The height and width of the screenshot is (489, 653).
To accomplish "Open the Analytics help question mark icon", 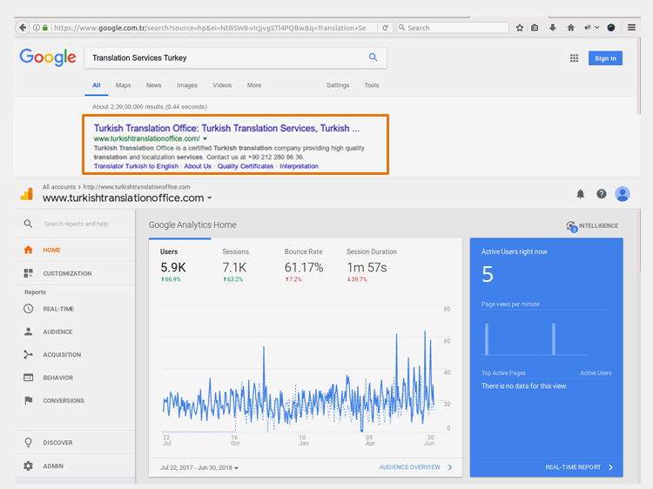I will tap(601, 194).
